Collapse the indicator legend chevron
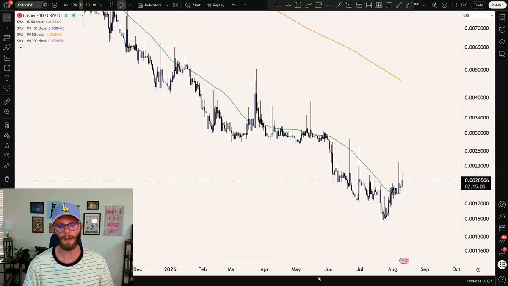The width and height of the screenshot is (508, 286). point(21,47)
